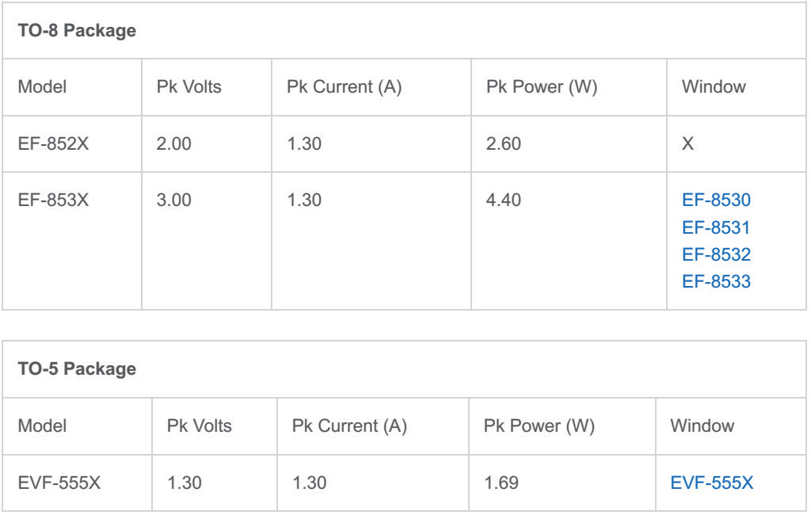The width and height of the screenshot is (811, 515).
Task: Open the EVF-555X link in Window column
Action: (712, 482)
